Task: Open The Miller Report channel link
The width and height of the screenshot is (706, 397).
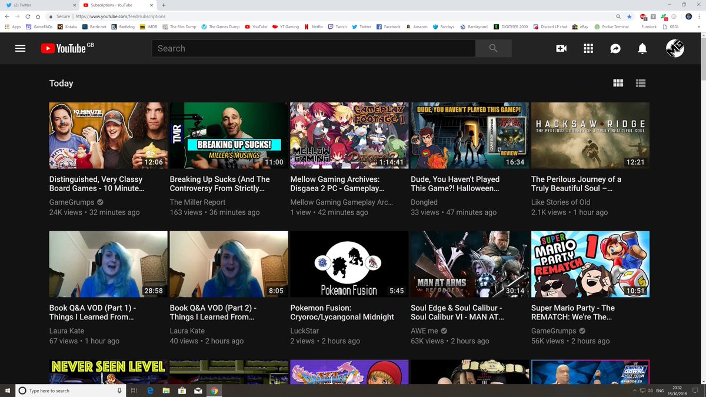Action: 198,202
